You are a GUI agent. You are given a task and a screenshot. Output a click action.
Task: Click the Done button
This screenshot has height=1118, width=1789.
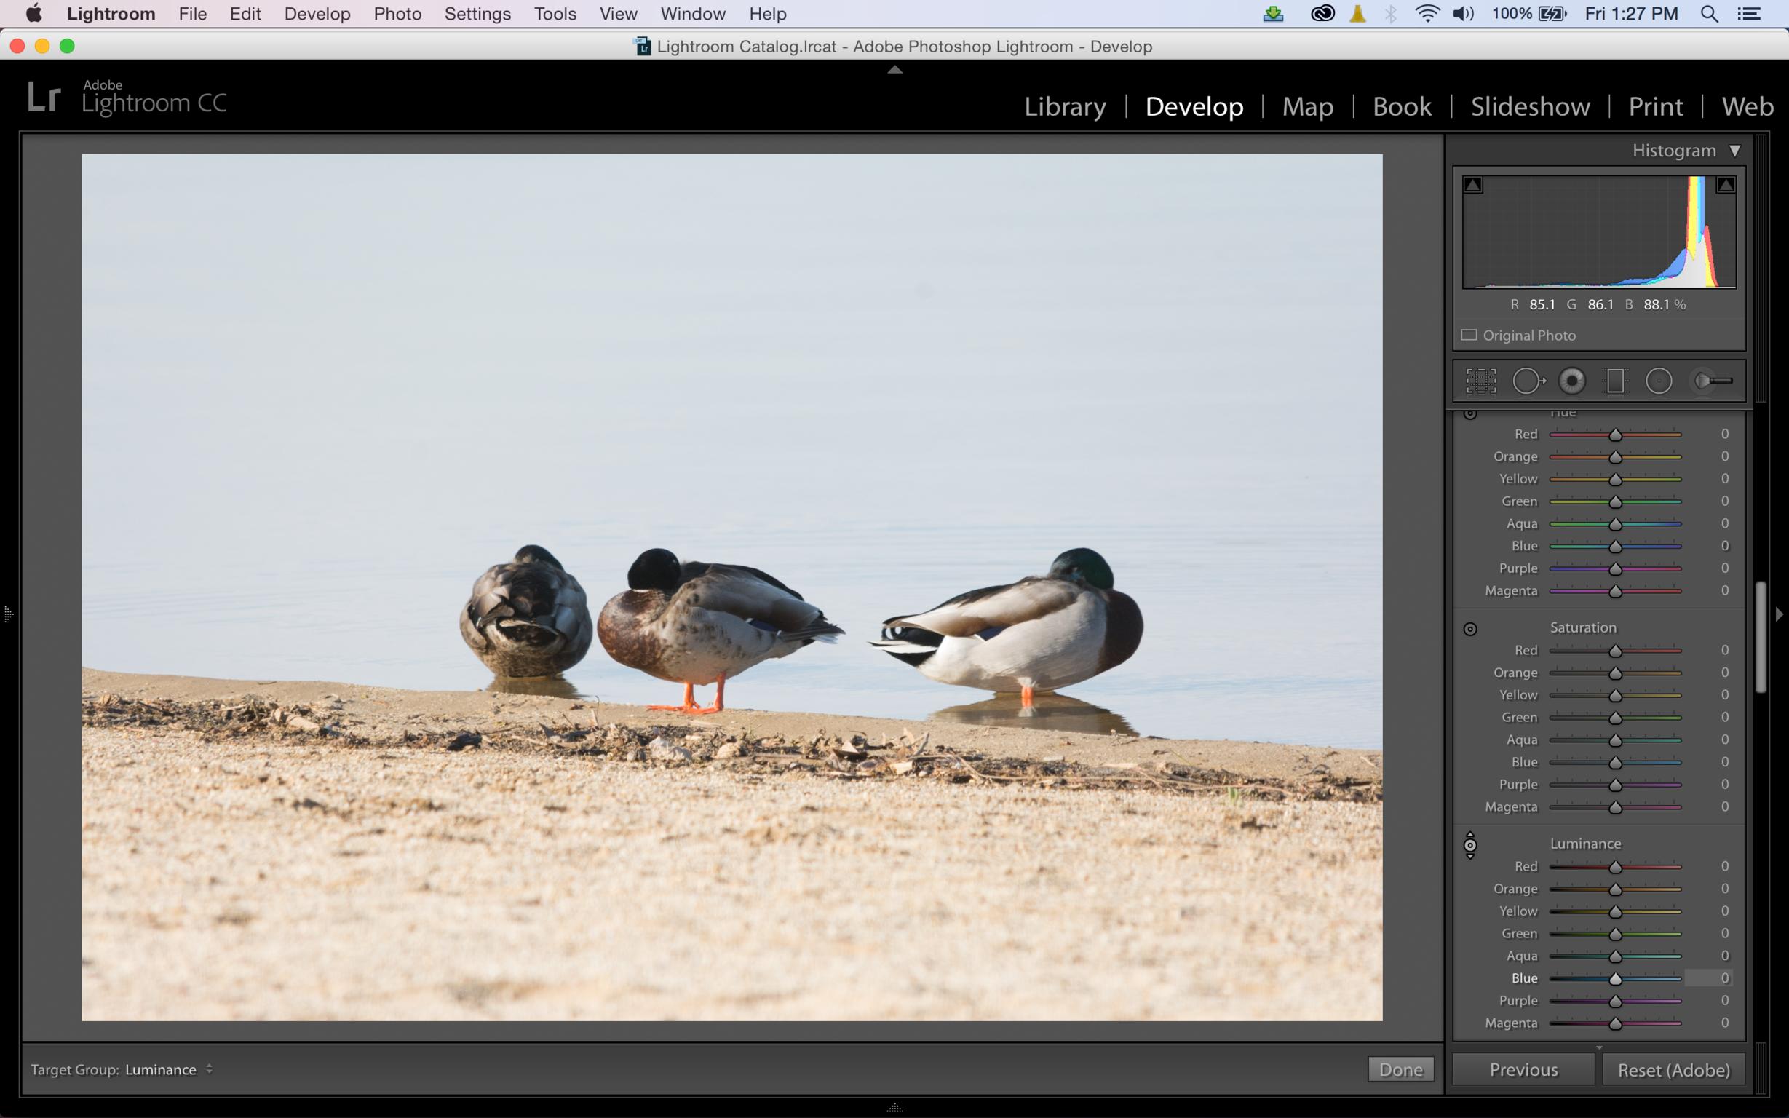1400,1070
